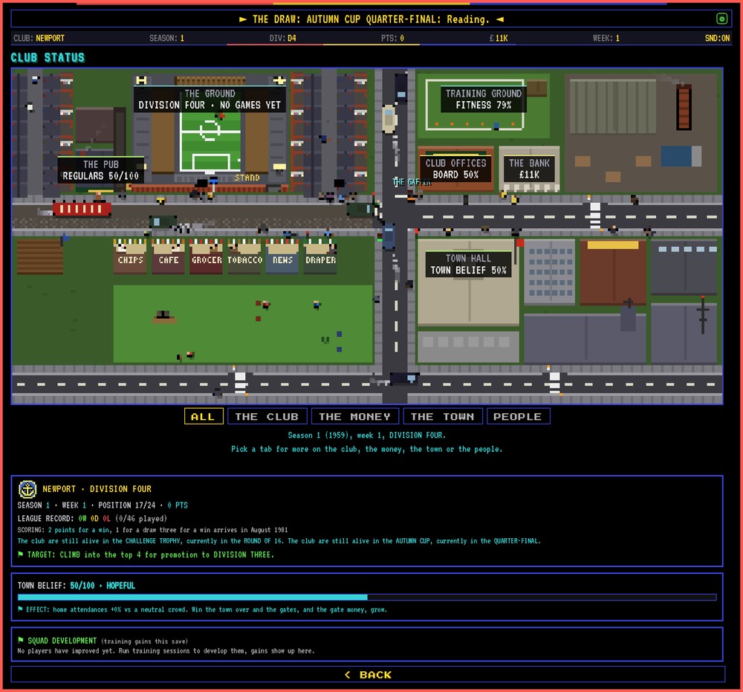This screenshot has height=692, width=743.
Task: Select the CLUB OFFICES board label
Action: [456, 169]
